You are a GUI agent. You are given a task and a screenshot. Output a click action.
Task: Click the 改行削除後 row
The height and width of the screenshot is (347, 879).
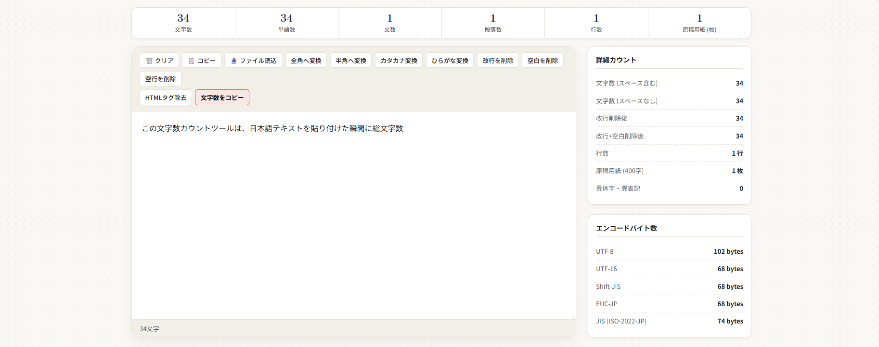click(x=670, y=118)
